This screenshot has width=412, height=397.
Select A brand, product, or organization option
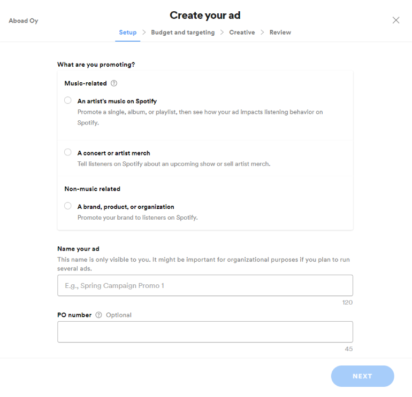[68, 206]
